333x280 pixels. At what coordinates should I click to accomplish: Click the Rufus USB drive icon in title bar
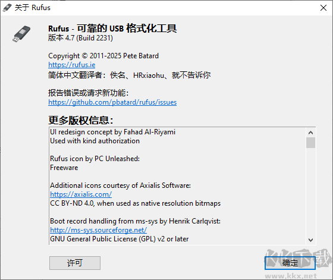(7, 8)
